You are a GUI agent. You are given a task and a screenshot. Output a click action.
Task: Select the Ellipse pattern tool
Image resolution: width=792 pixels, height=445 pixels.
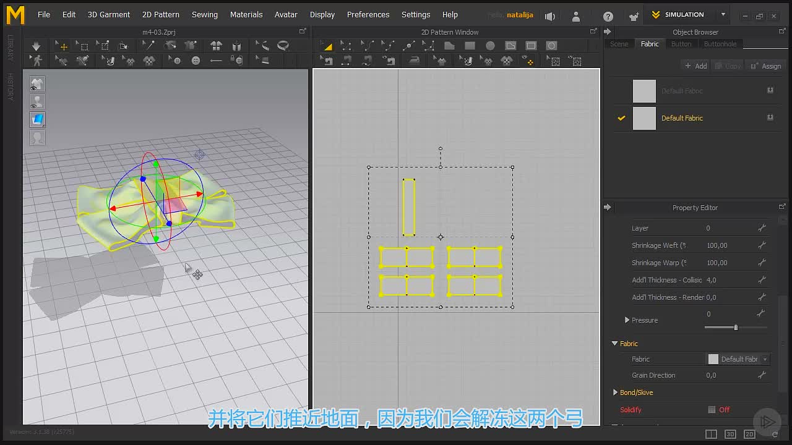tap(490, 46)
